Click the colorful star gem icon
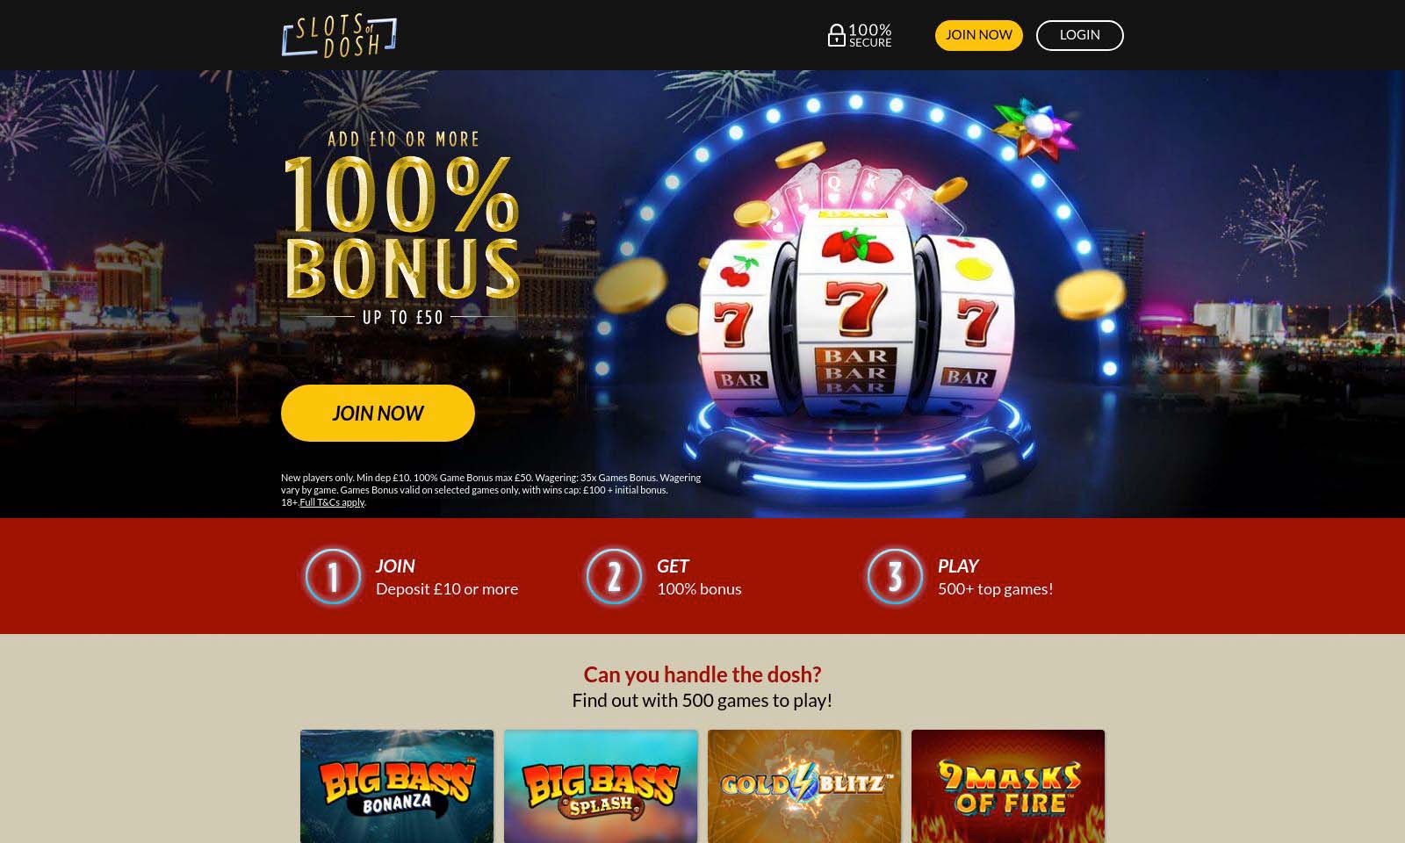1405x843 pixels. (x=1036, y=129)
